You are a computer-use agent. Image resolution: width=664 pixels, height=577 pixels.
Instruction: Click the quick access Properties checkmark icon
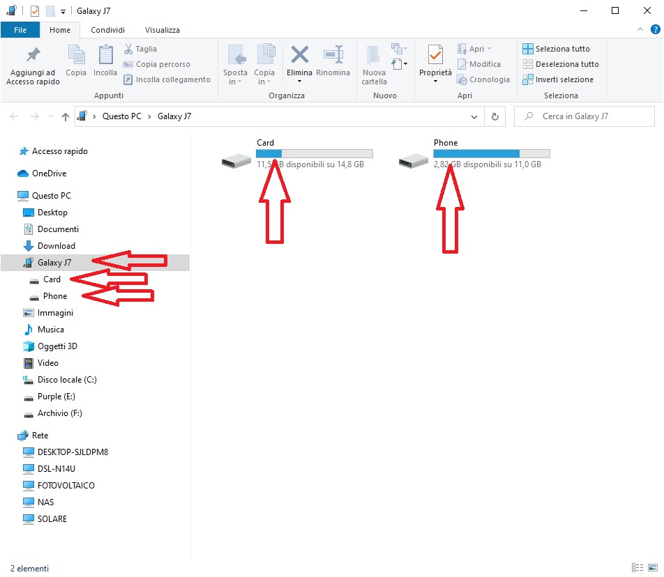pos(35,11)
